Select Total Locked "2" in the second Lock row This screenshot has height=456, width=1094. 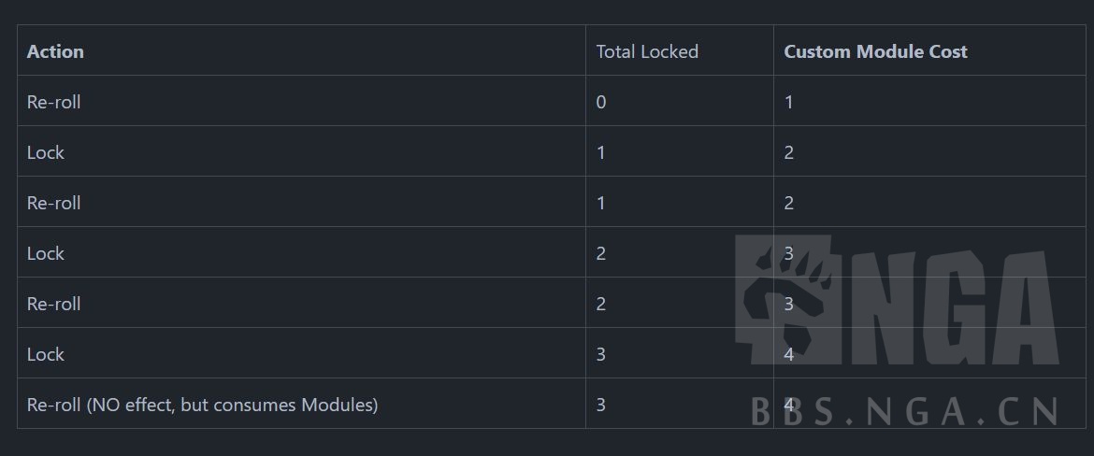click(601, 253)
